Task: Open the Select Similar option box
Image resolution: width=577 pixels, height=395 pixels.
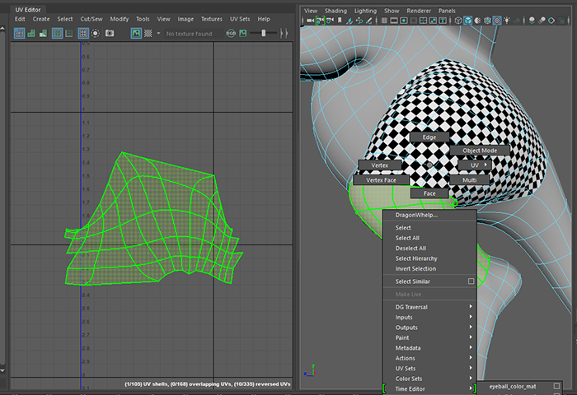Action: (471, 281)
